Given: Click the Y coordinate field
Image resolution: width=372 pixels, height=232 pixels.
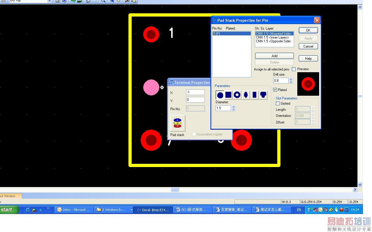Looking at the screenshot, I should coord(195,100).
